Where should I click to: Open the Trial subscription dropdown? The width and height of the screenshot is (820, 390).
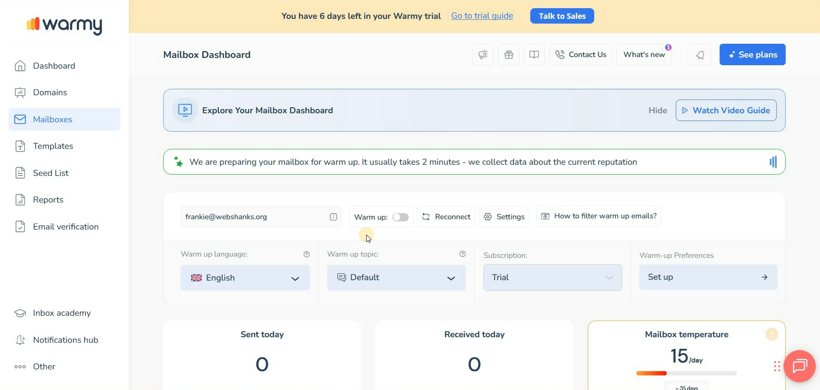click(553, 278)
